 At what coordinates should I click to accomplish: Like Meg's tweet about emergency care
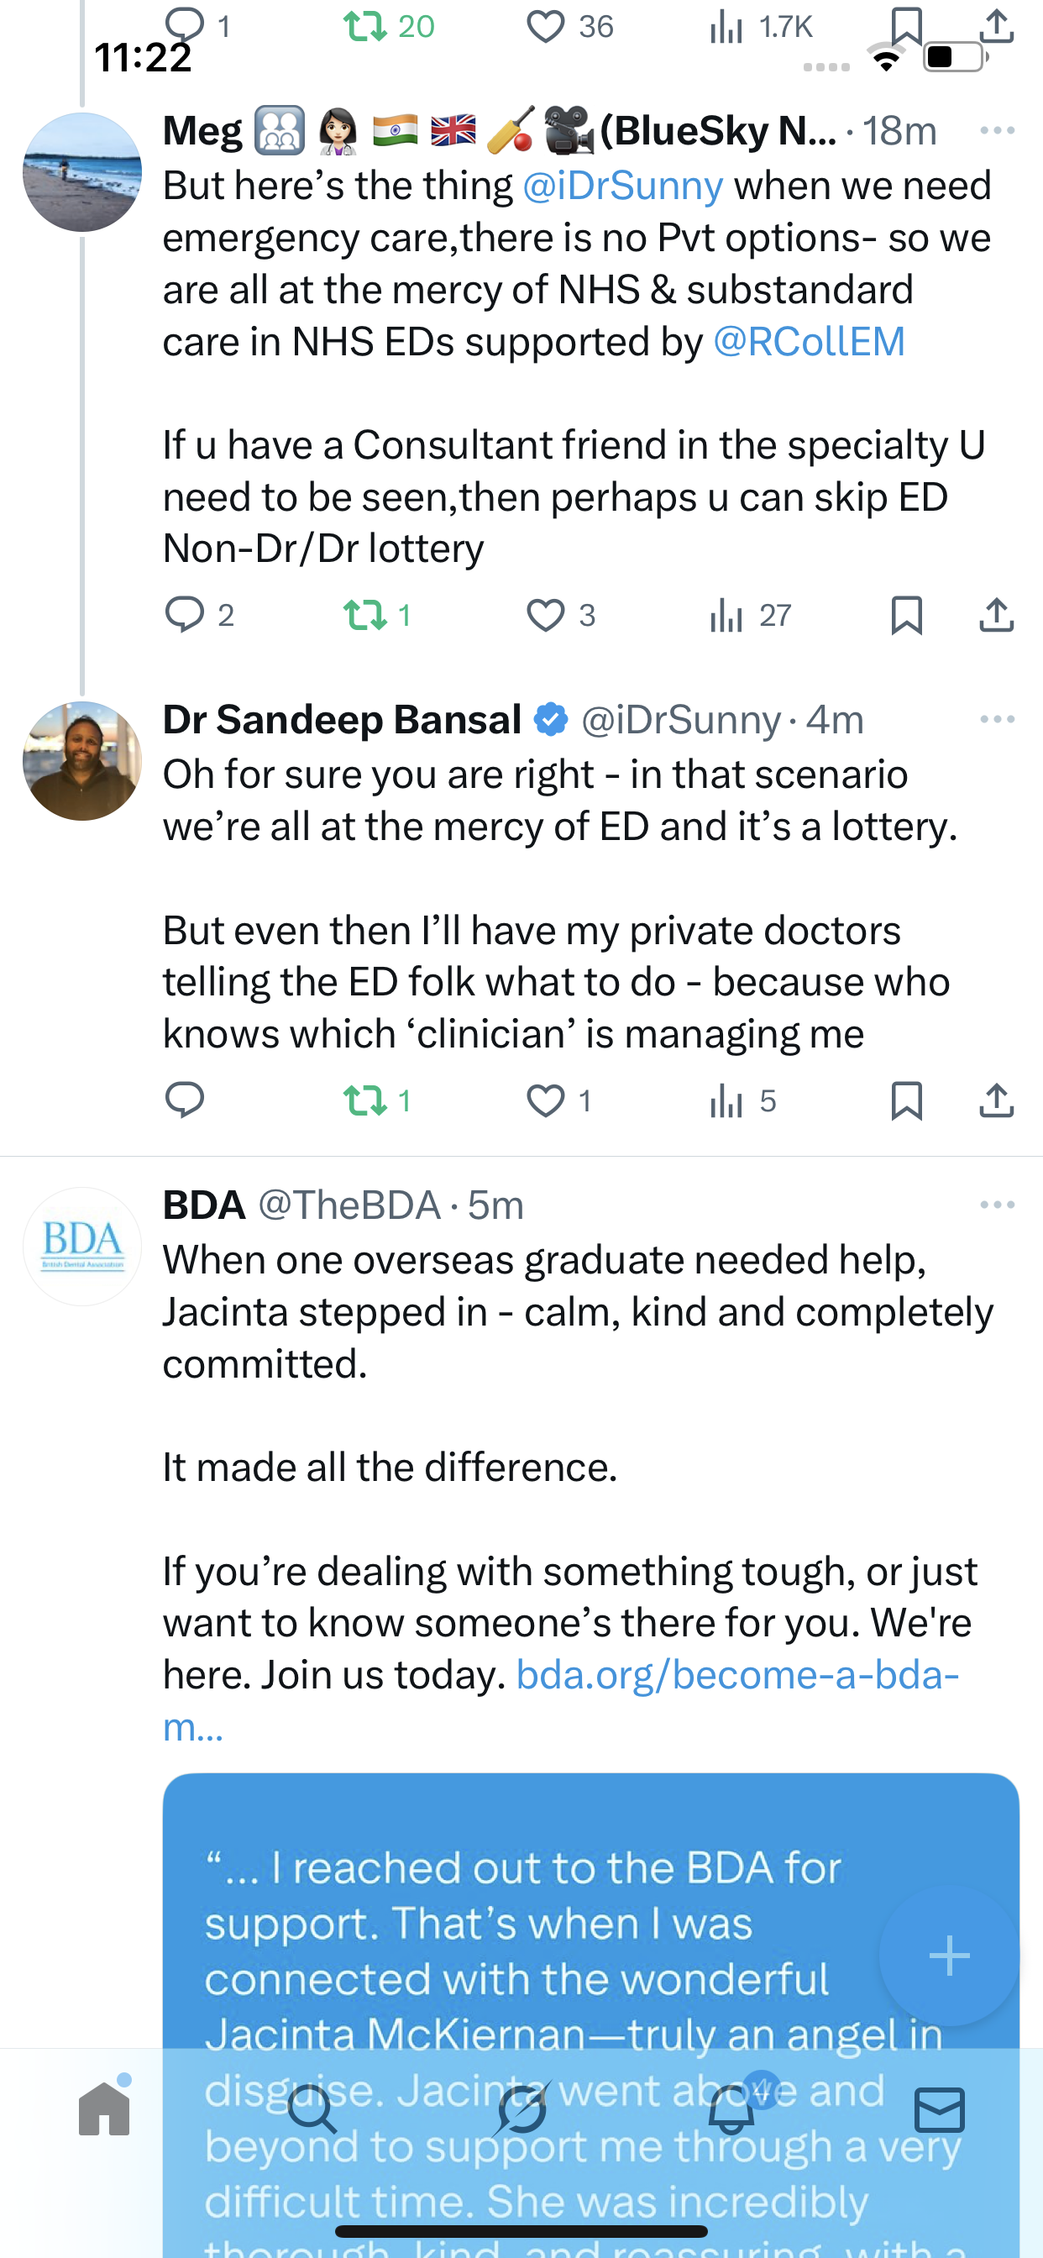pos(545,614)
